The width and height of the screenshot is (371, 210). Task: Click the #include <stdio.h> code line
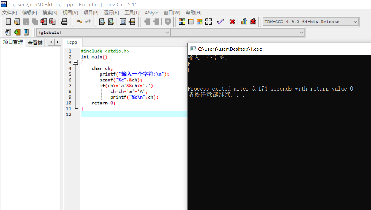coord(105,51)
